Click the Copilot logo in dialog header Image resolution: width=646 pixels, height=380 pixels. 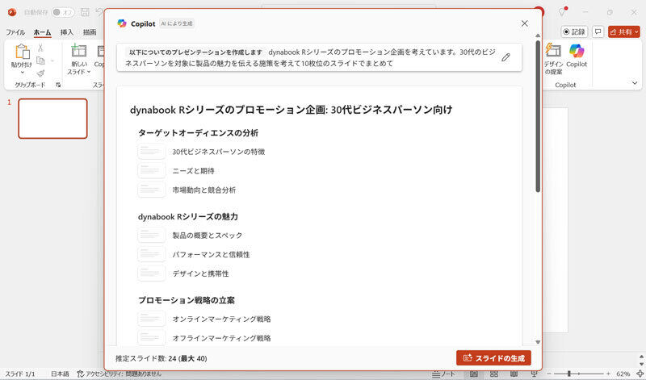(122, 23)
